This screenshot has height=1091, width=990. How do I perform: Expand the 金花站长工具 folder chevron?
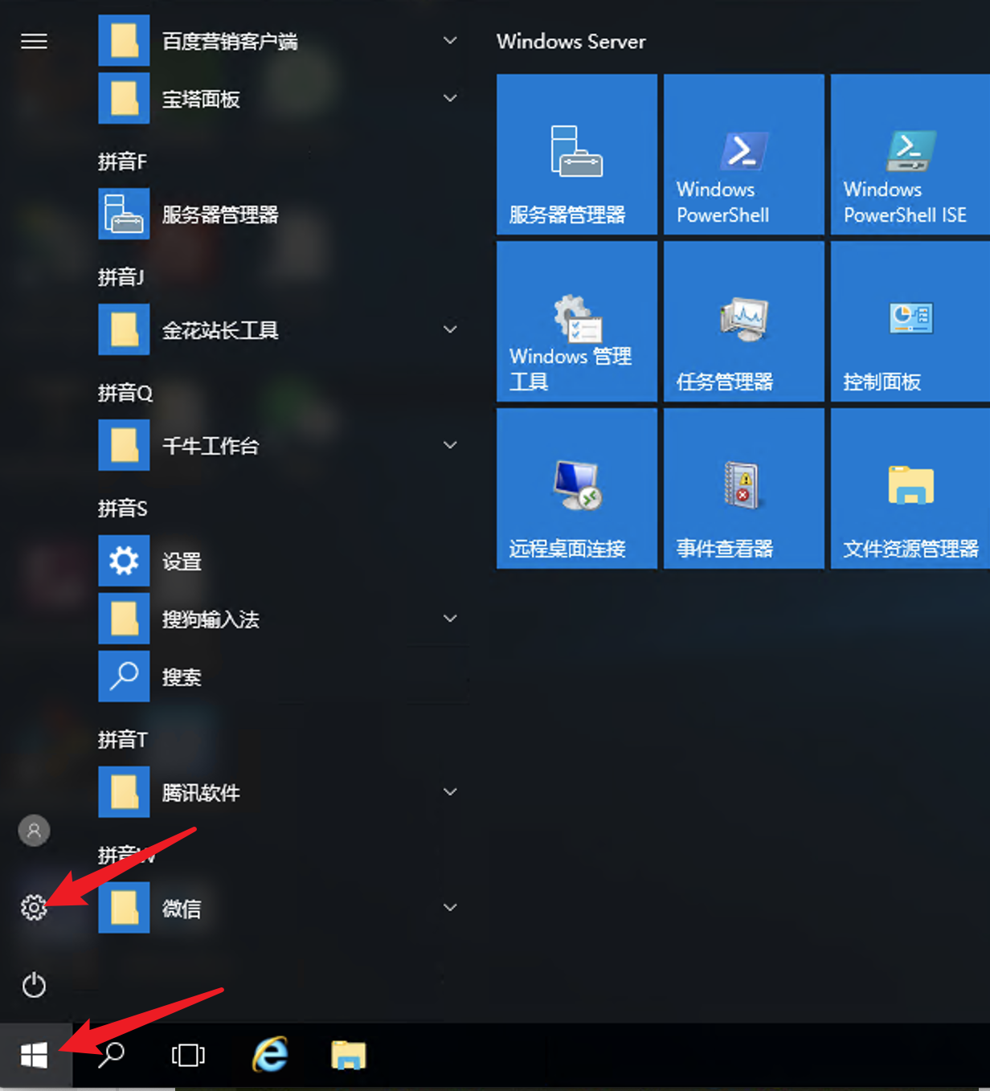(x=450, y=329)
